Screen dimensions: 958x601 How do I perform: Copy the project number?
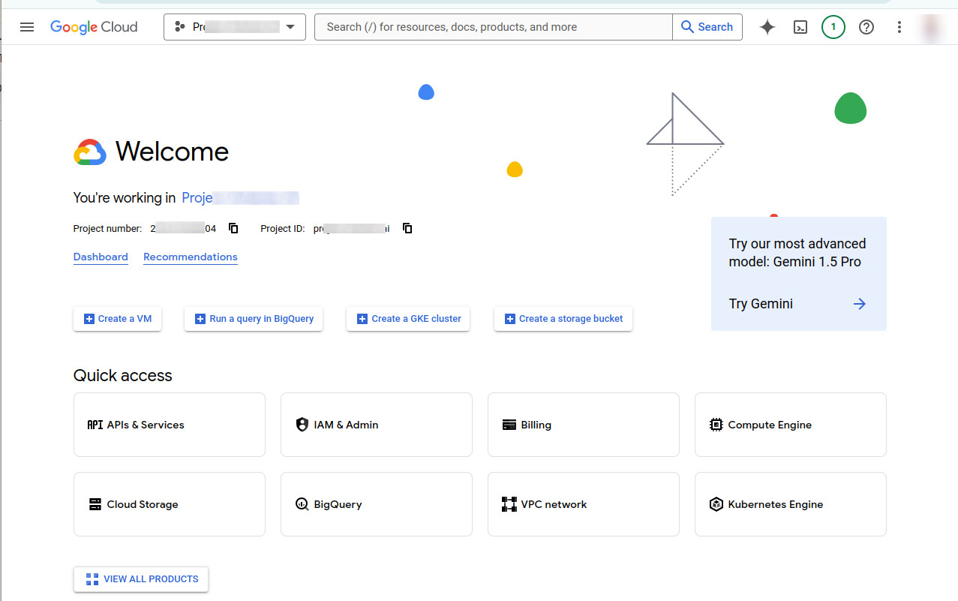pos(233,228)
